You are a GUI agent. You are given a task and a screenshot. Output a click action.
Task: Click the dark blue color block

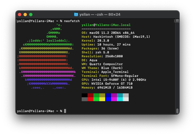[x=108, y=95]
